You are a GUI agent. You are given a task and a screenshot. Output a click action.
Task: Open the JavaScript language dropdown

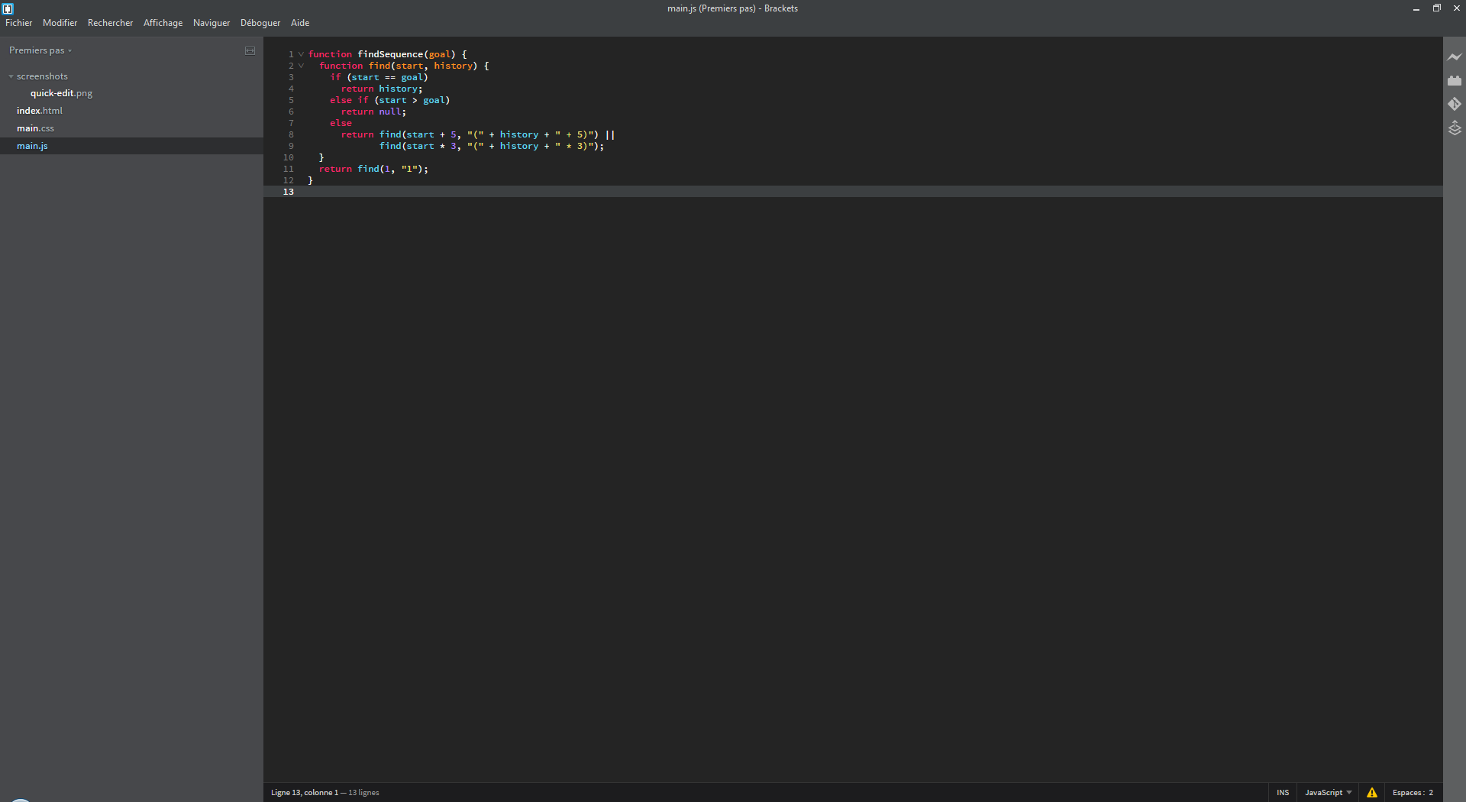click(x=1328, y=793)
